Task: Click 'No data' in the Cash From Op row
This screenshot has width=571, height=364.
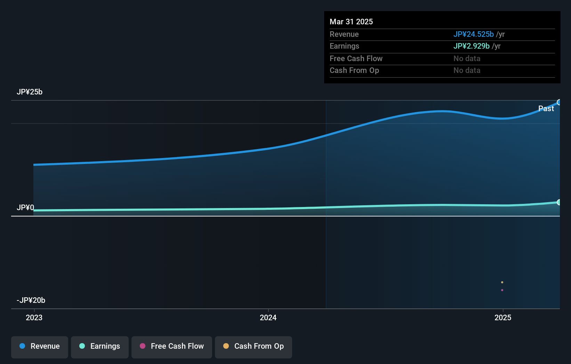Action: point(467,70)
